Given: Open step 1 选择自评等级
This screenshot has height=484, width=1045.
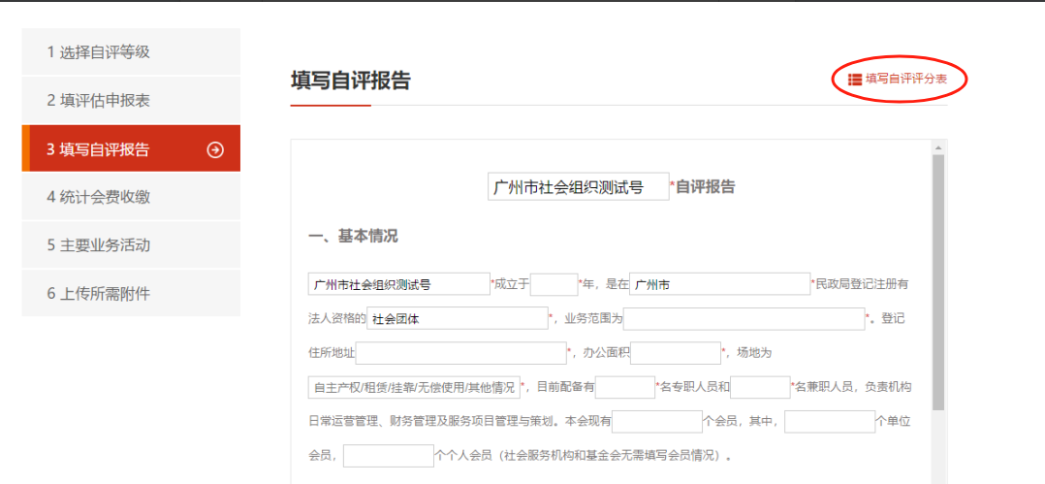Looking at the screenshot, I should click(131, 52).
